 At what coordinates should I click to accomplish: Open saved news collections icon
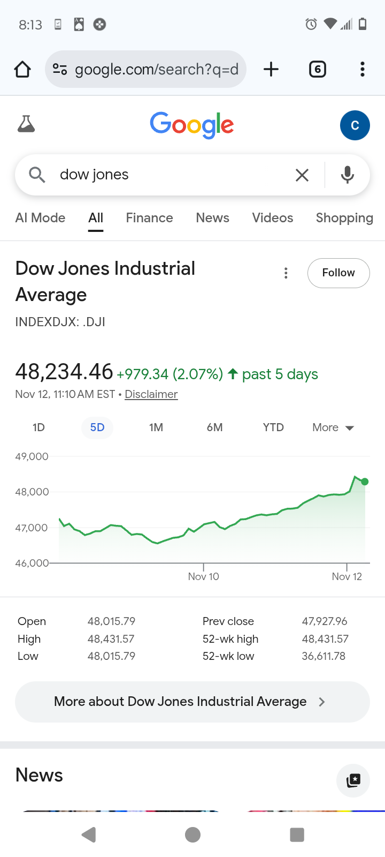pyautogui.click(x=353, y=780)
